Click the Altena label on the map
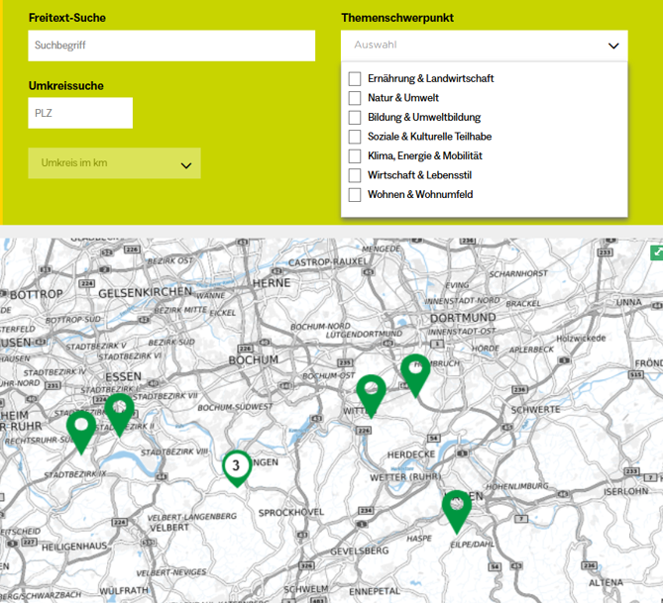663x603 pixels. pyautogui.click(x=606, y=583)
